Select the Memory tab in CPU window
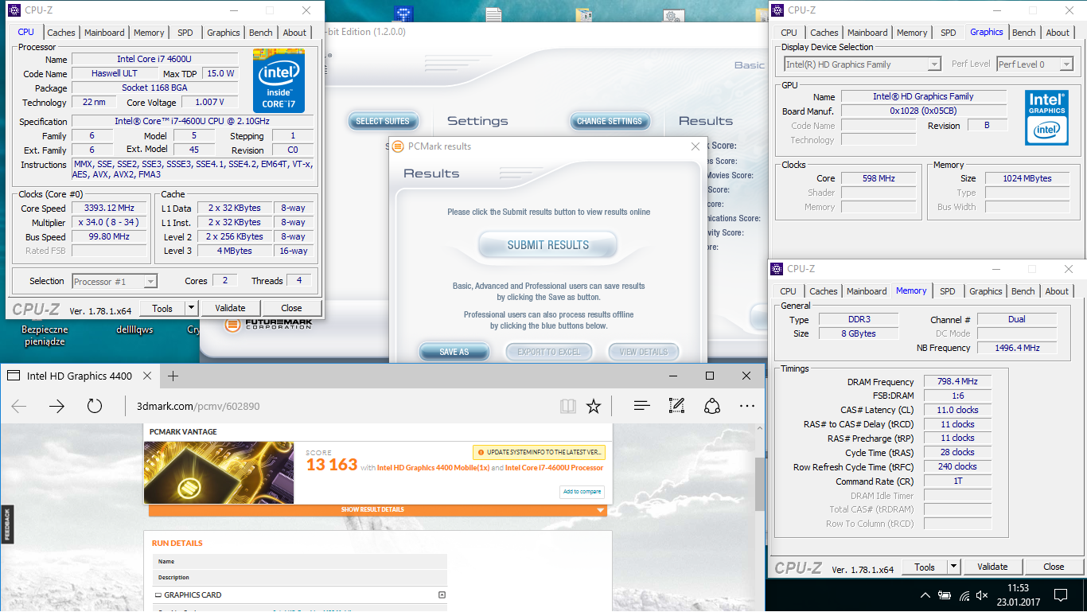Viewport: 1087px width, 612px height. pos(149,33)
